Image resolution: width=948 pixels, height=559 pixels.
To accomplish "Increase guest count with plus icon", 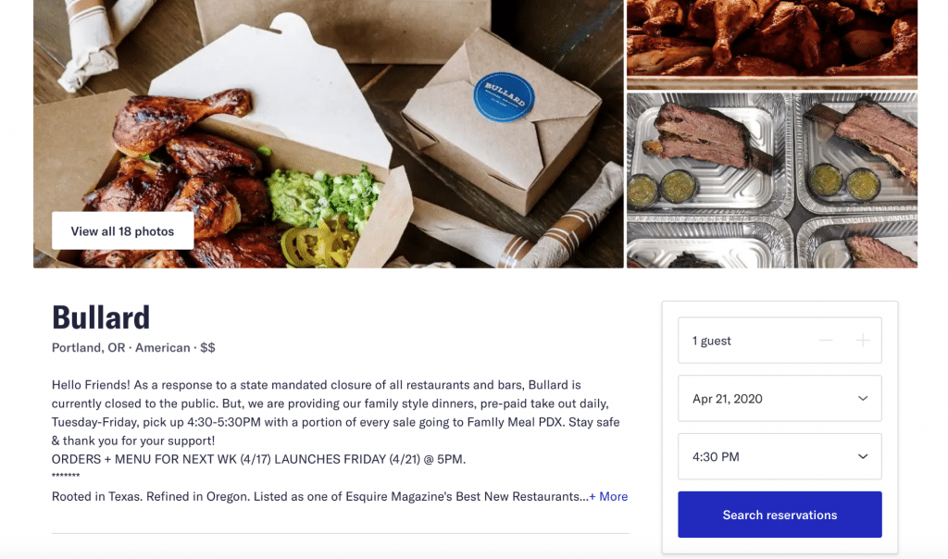I will coord(863,341).
